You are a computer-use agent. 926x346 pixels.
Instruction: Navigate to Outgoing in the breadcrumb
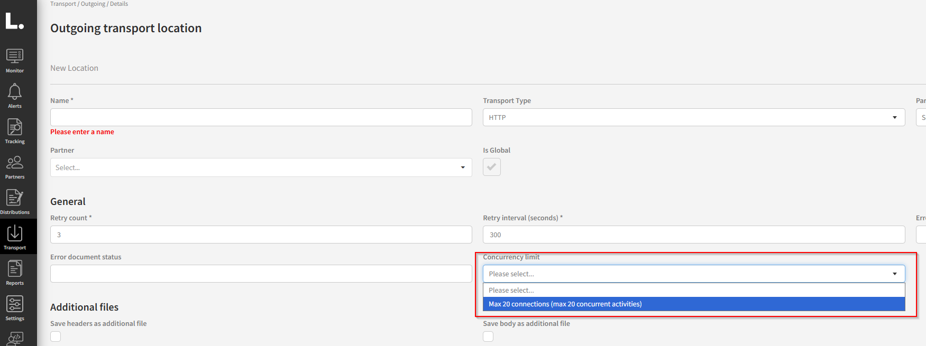point(93,4)
